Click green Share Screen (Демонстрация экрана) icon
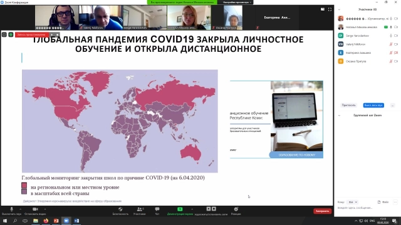 tap(180, 209)
